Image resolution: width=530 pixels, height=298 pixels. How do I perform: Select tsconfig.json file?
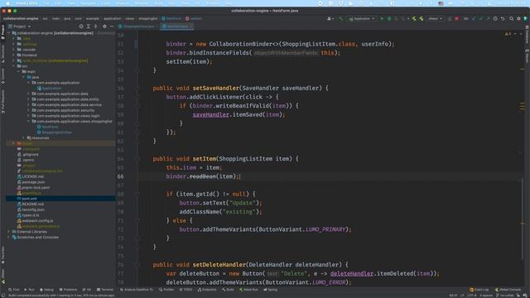(x=31, y=209)
